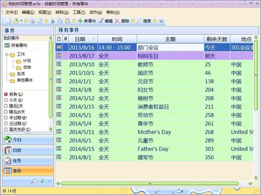Click the attachment paperclip column header
This screenshot has width=261, height=195.
click(65, 39)
